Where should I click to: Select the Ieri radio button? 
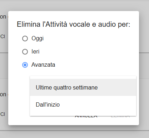[x=25, y=52]
